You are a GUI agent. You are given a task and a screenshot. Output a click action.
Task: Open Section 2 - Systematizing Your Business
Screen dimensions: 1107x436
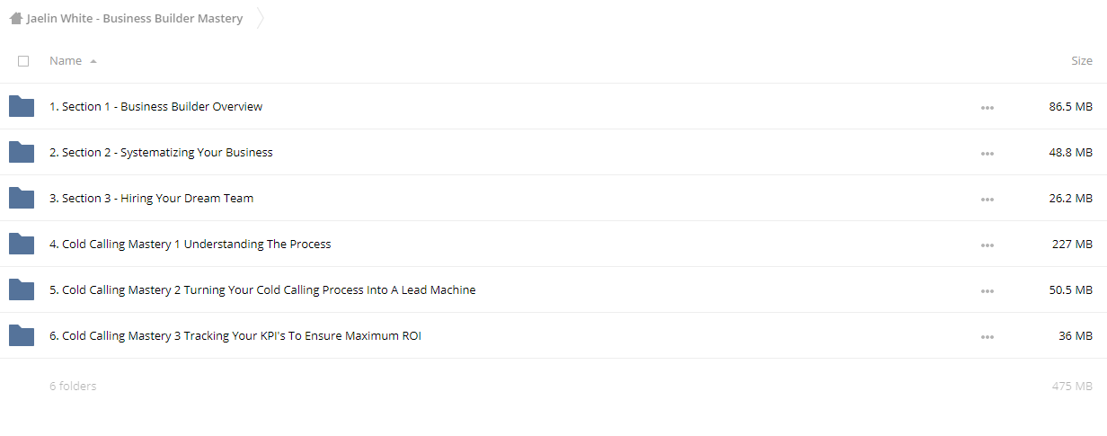[x=161, y=152]
